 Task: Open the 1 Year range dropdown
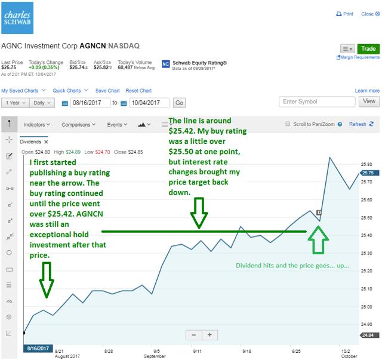click(16, 103)
